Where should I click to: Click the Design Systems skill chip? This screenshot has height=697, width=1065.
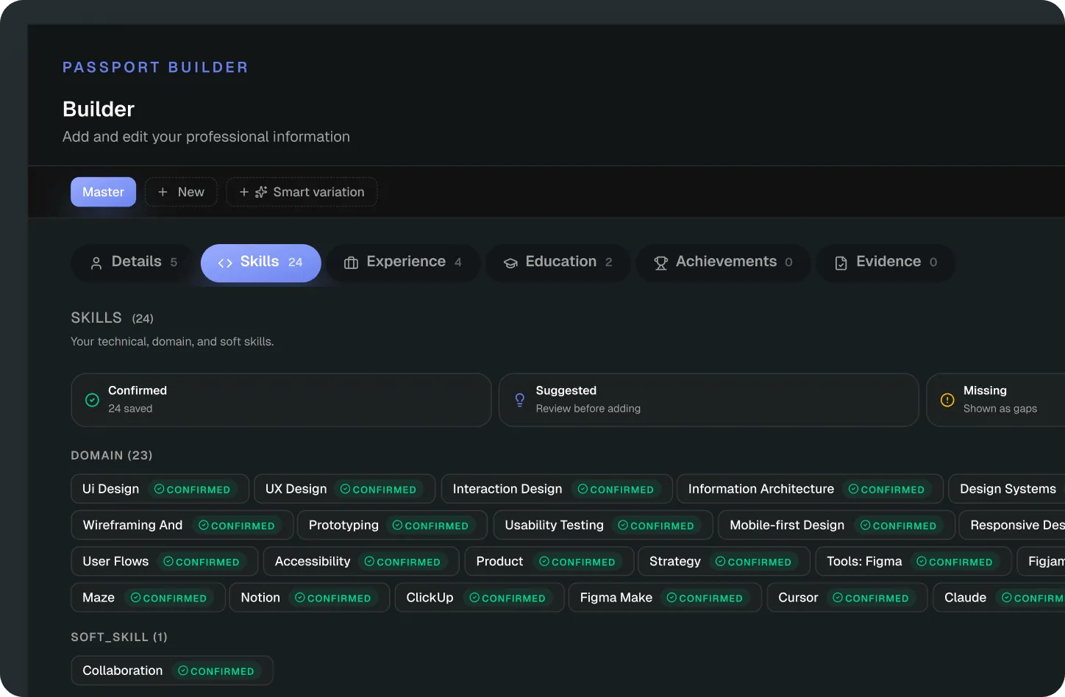(1007, 489)
